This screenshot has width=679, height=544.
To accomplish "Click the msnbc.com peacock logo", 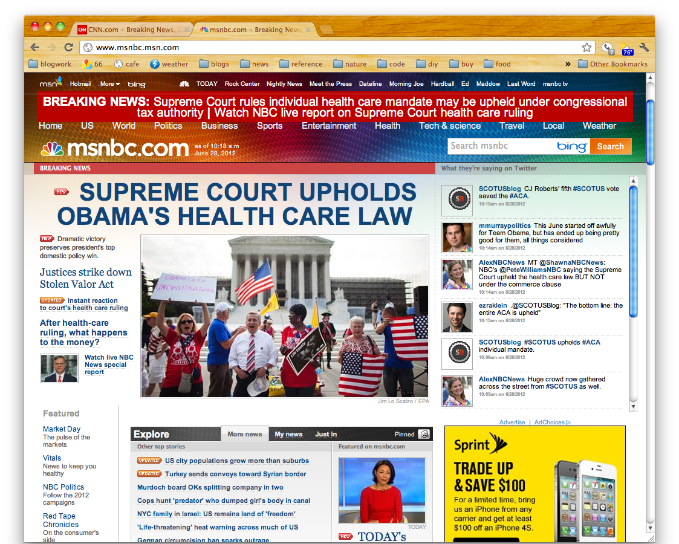I will tap(115, 148).
